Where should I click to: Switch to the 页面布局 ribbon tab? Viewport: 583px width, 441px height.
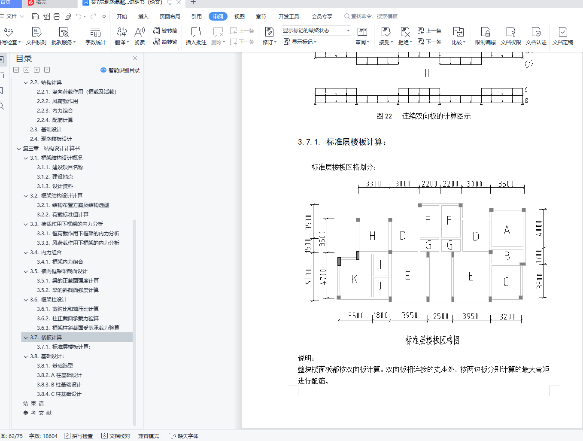(x=170, y=16)
